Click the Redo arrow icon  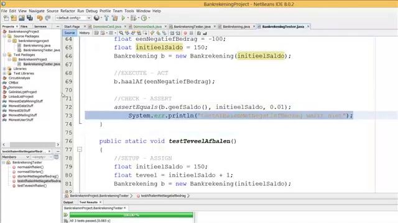48,18
